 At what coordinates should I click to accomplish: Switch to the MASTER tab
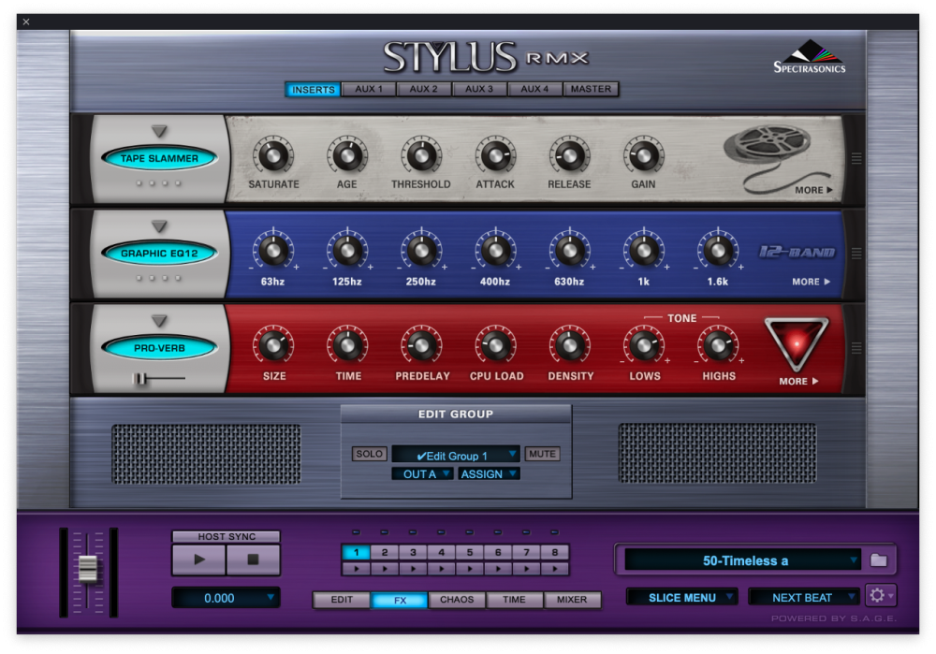pos(591,89)
